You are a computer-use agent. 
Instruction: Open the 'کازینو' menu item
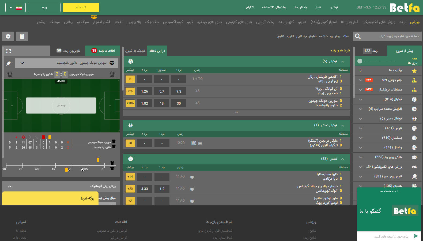[x=302, y=22]
